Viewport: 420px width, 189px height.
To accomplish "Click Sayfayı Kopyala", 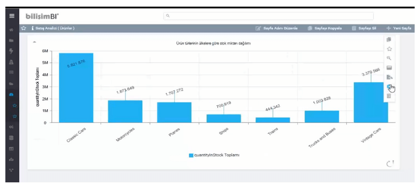I will [324, 28].
